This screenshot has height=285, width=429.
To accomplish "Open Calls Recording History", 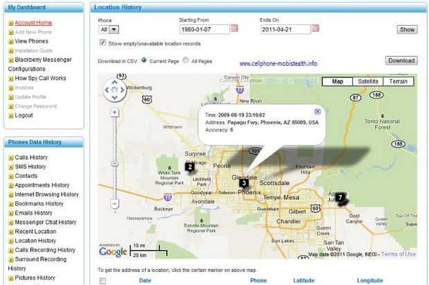I will point(45,250).
